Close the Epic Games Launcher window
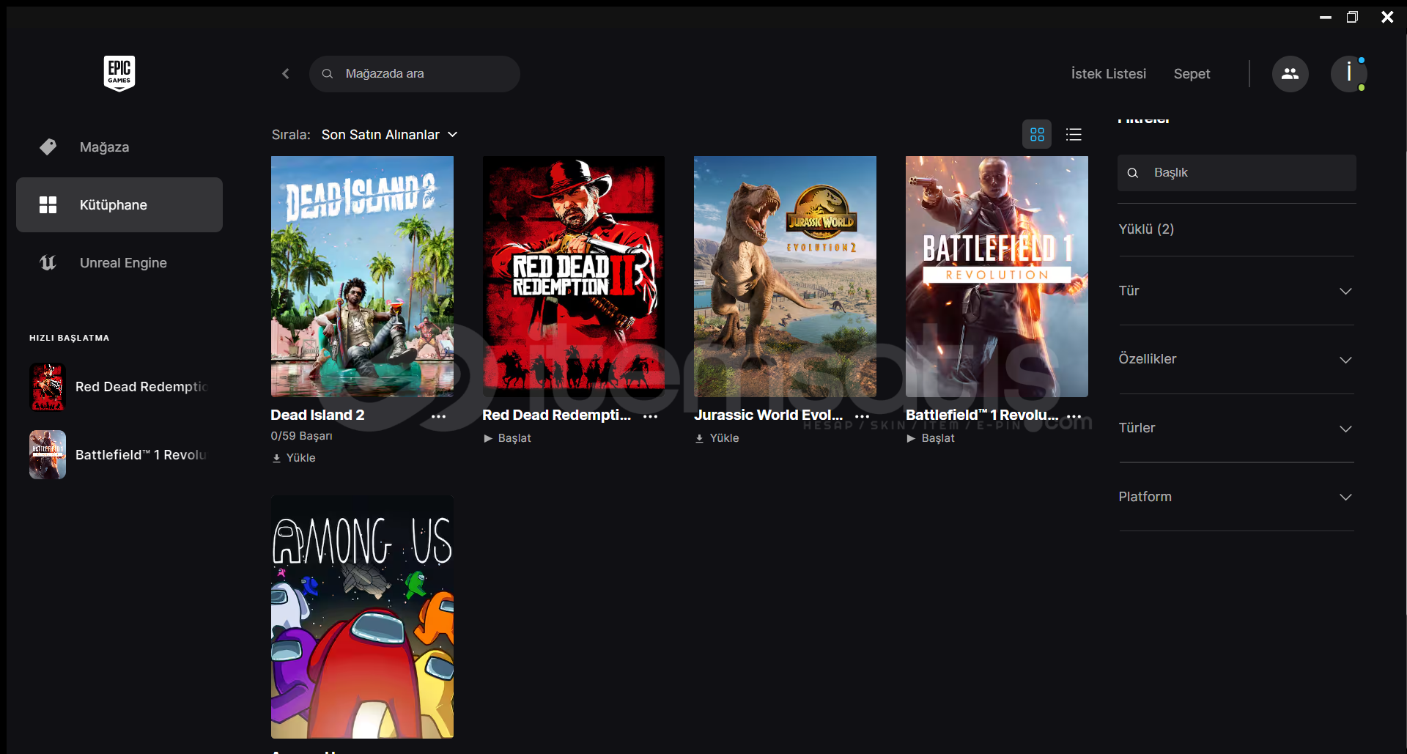The image size is (1407, 754). (x=1387, y=17)
